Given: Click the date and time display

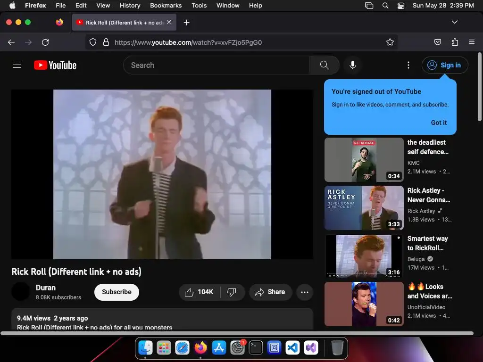Looking at the screenshot, I should (x=443, y=6).
